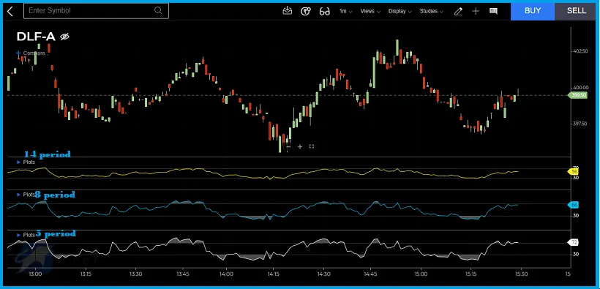Click the white 72 RSI value label

(573, 242)
